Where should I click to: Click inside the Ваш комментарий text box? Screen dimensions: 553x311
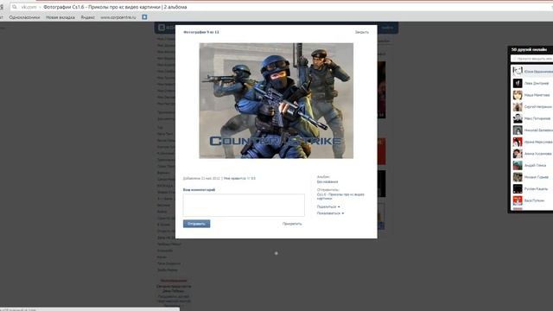(x=244, y=205)
